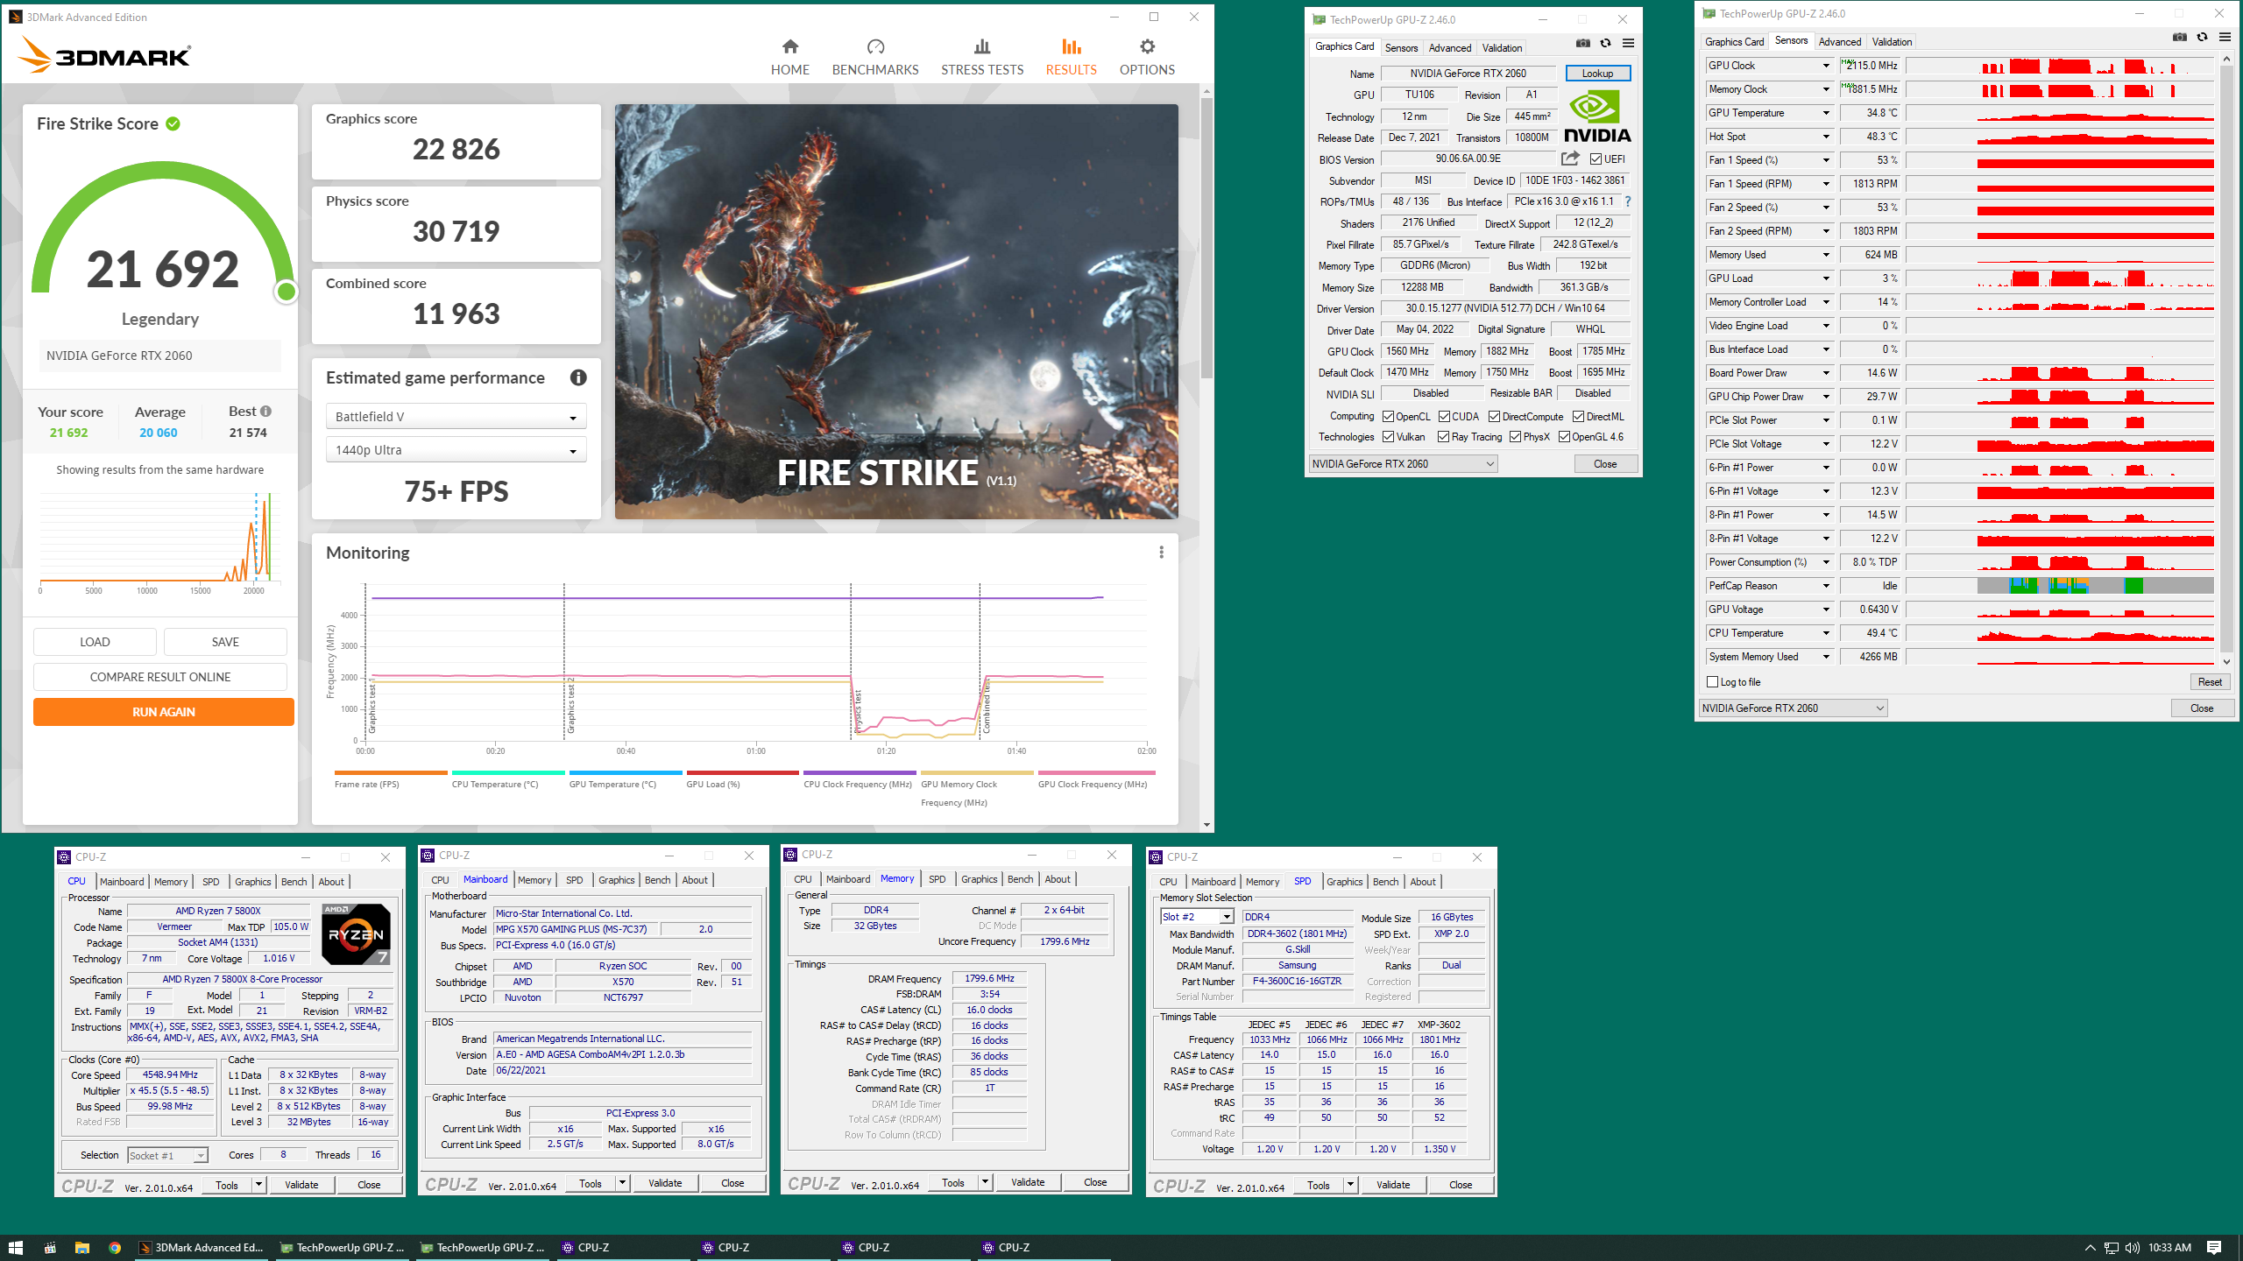Image resolution: width=2243 pixels, height=1261 pixels.
Task: Open GPU selector dropdown in GPU-Z Sensors window
Action: click(1793, 708)
